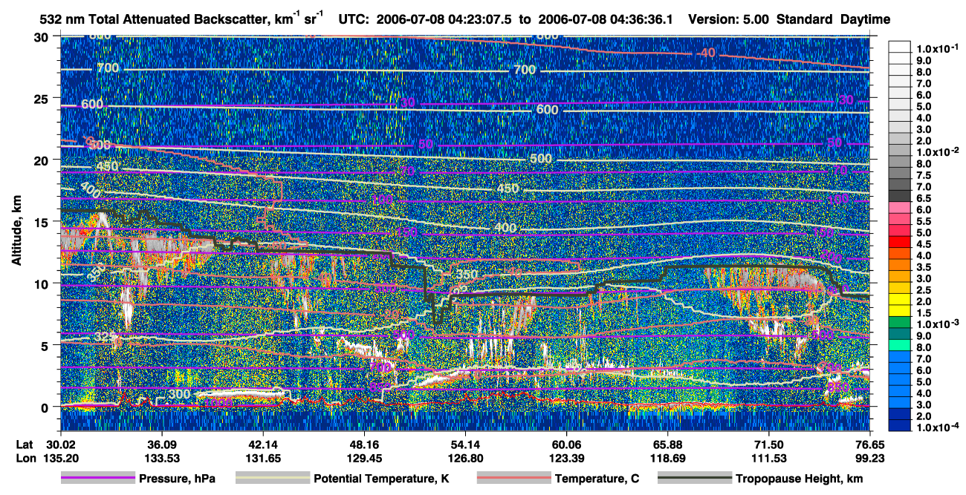Click the latitude value 48.16
The width and height of the screenshot is (966, 495).
pos(363,444)
